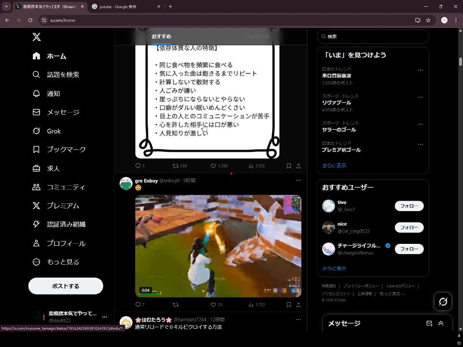463x347 pixels.
Task: Open プロフィール in the sidebar
Action: point(59,243)
